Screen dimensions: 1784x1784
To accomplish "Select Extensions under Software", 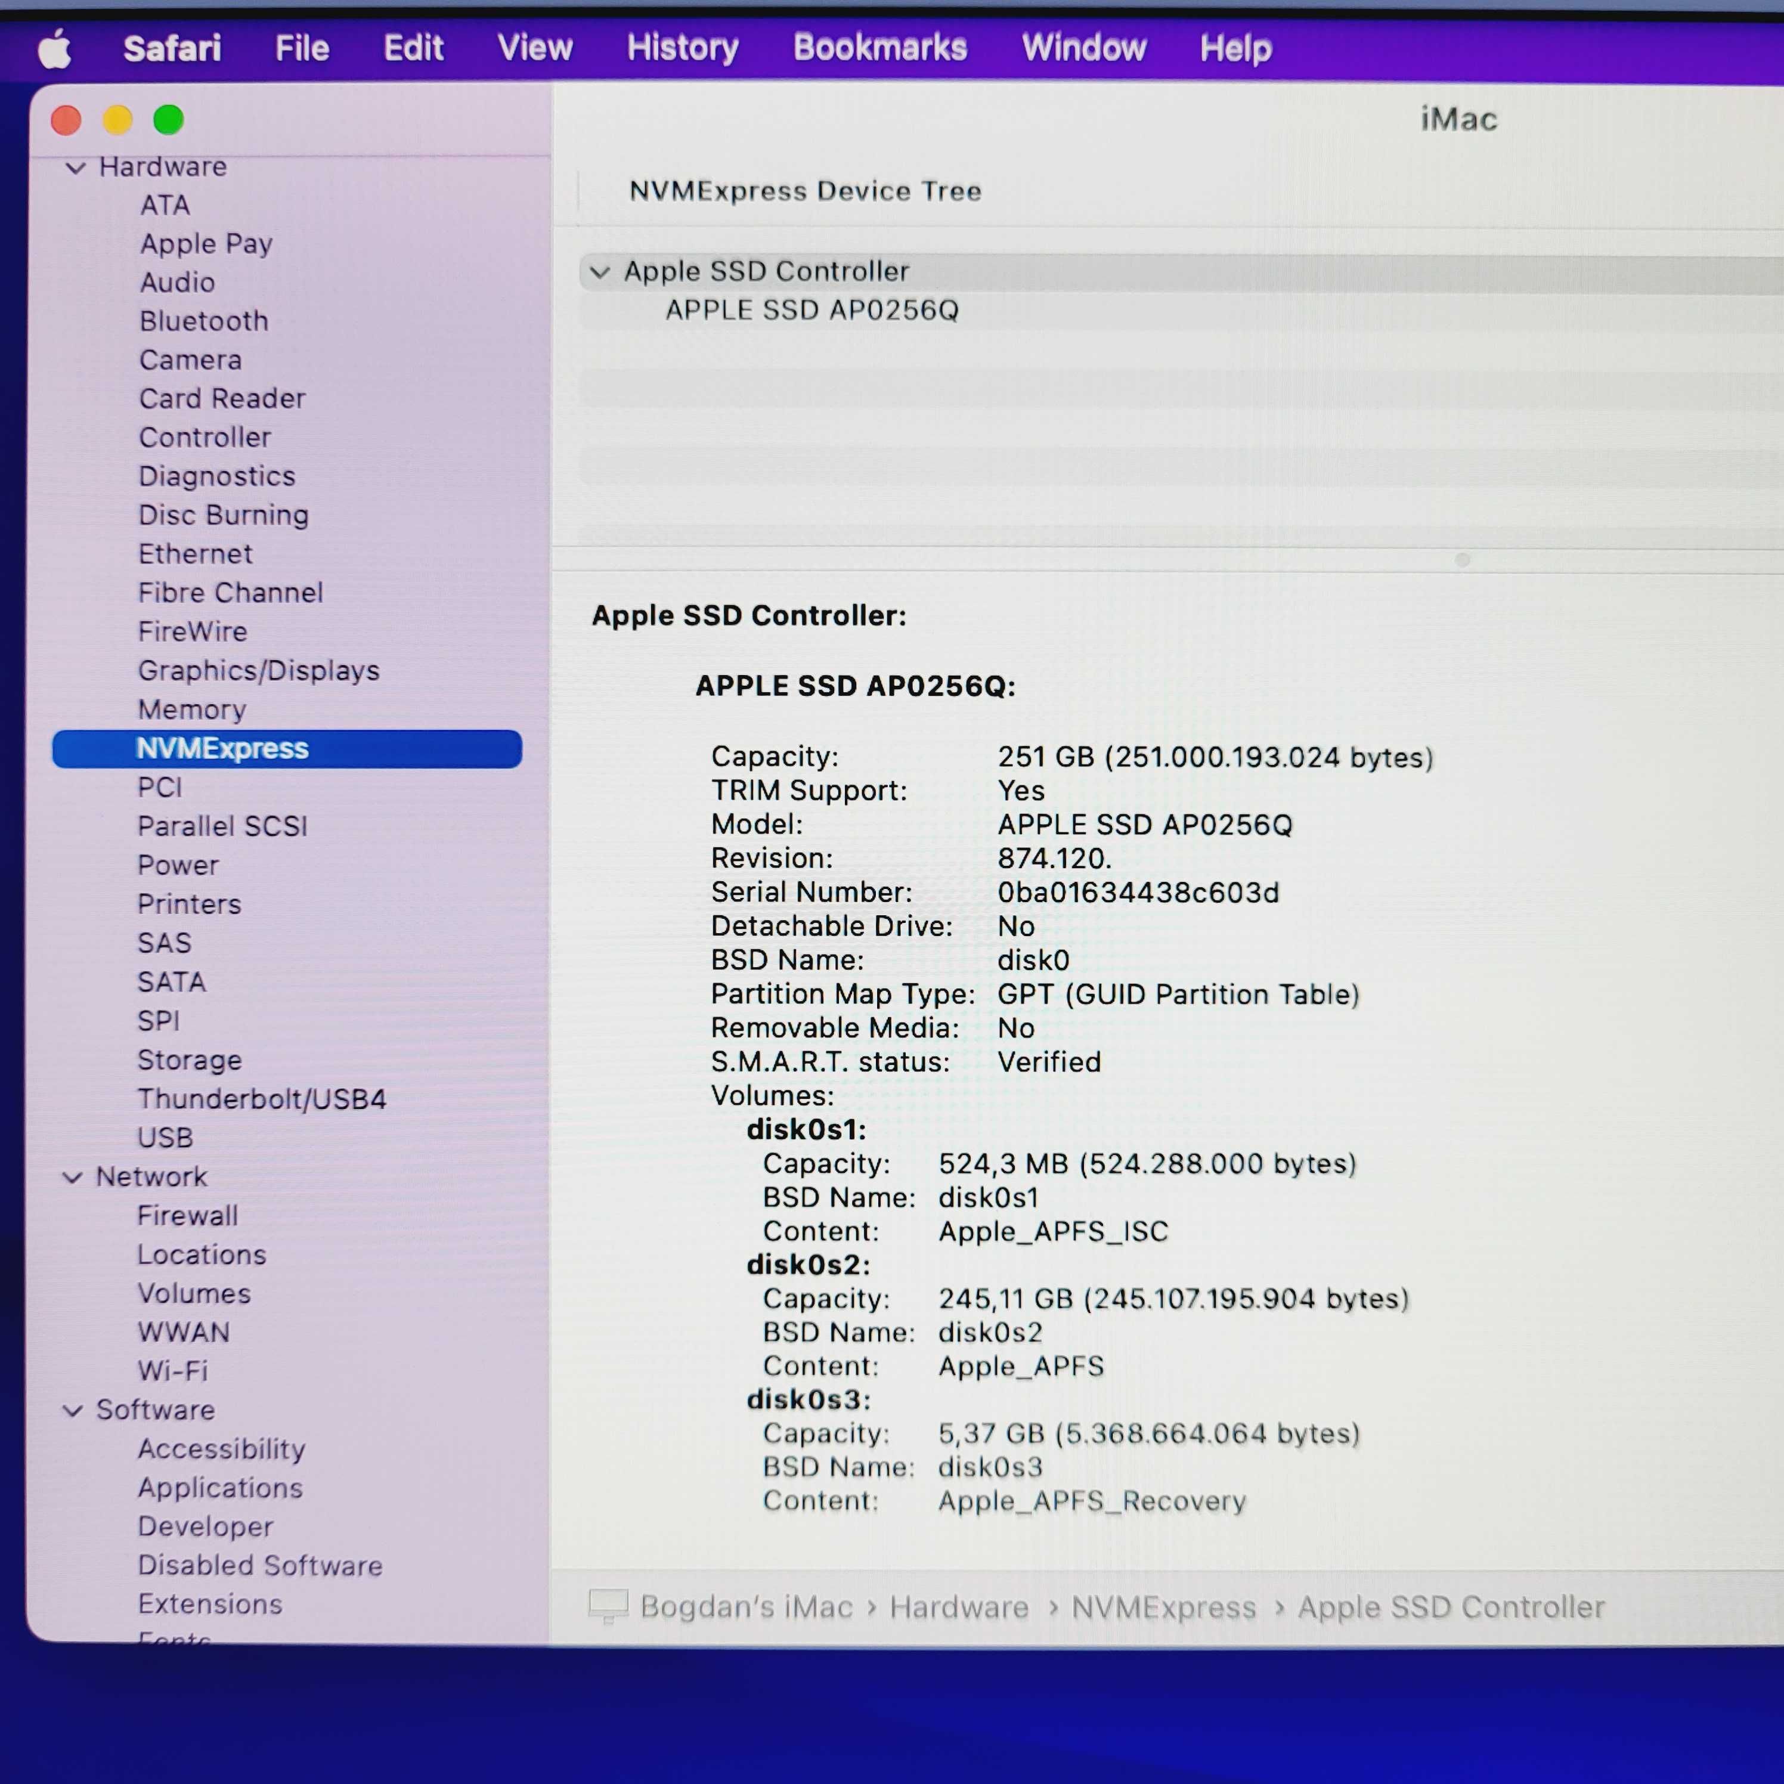I will click(210, 1605).
